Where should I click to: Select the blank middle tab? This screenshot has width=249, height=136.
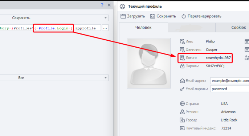click(192, 27)
